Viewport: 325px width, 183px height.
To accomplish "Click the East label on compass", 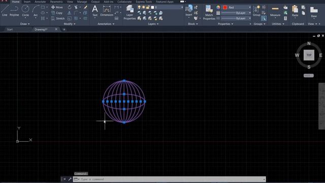I will coord(320,55).
